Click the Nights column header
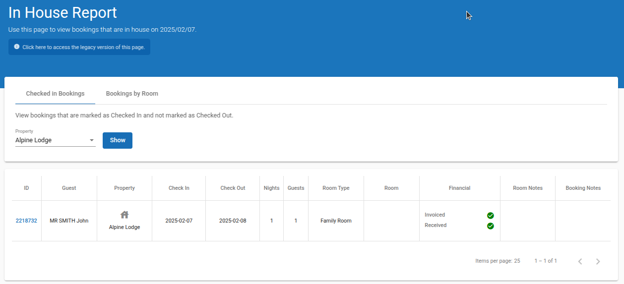The image size is (624, 284). click(x=271, y=188)
